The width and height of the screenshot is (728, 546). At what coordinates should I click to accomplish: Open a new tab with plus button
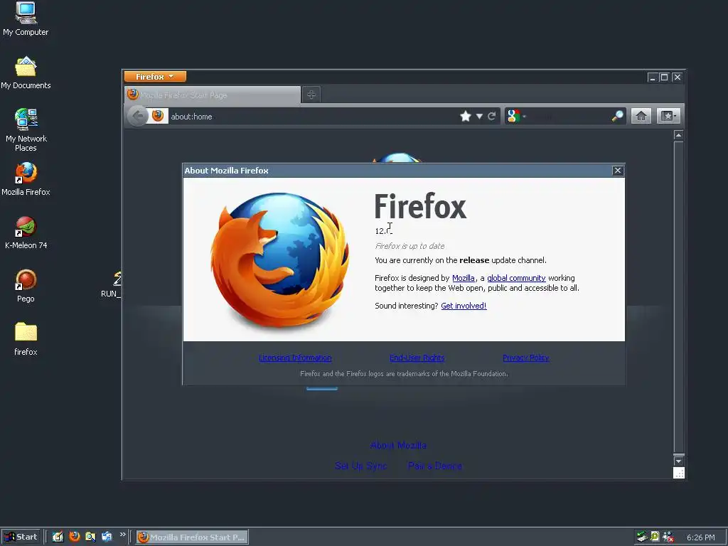[x=311, y=95]
